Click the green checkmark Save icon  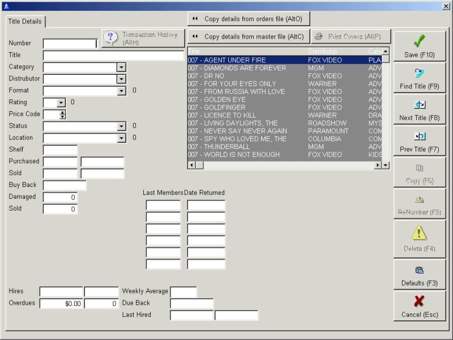419,41
